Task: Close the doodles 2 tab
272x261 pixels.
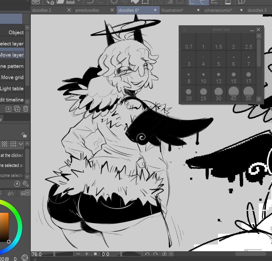Action: click(69, 10)
